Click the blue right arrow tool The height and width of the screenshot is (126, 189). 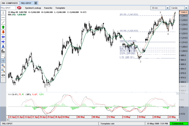point(3,41)
